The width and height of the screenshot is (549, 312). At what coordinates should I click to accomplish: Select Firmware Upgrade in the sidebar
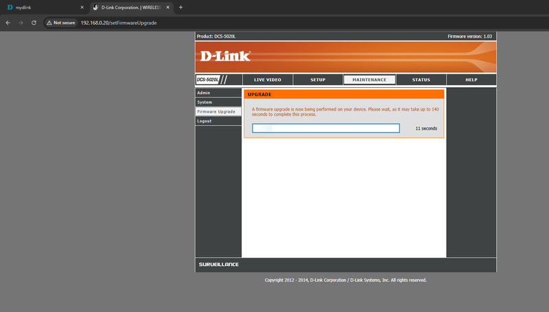point(218,111)
